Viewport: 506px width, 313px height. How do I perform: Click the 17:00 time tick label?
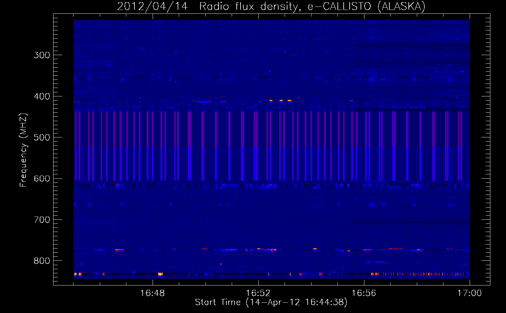(x=470, y=293)
